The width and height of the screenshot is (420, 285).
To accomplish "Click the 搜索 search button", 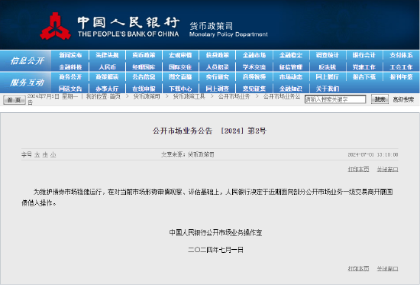I will click(x=380, y=99).
